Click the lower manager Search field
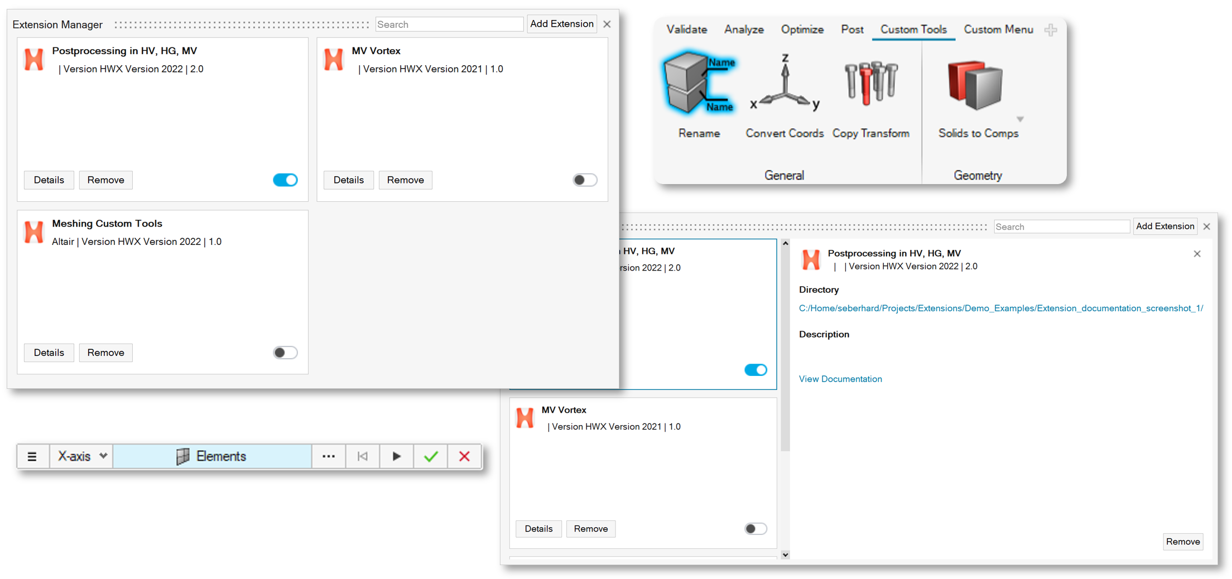This screenshot has height=579, width=1232. [x=1062, y=226]
